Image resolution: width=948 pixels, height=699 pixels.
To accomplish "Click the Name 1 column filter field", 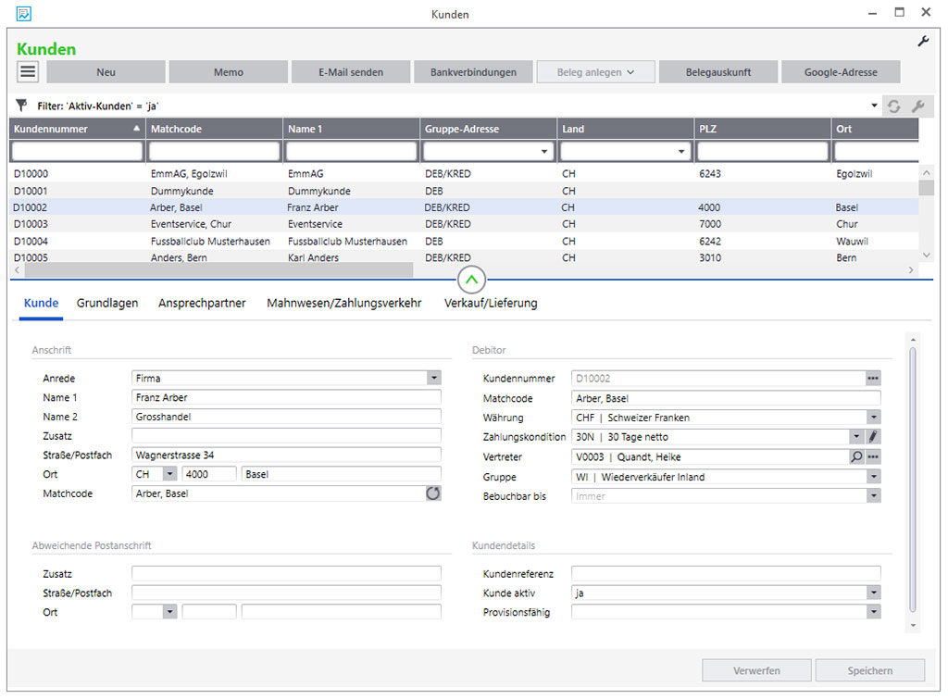I will tap(351, 151).
